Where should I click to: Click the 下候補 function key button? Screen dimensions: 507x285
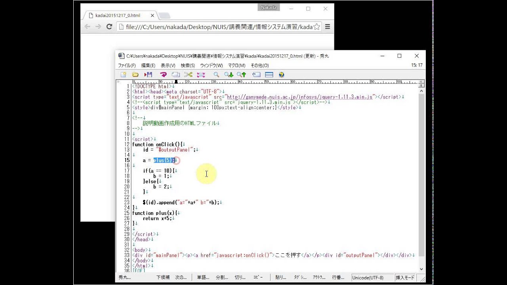pos(163,277)
